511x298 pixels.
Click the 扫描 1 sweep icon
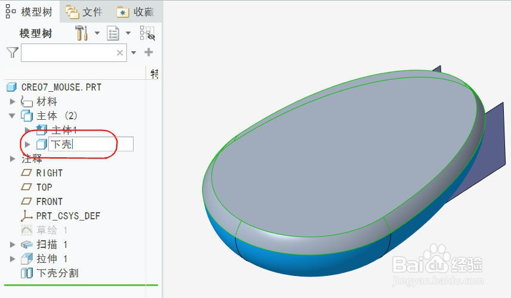27,244
